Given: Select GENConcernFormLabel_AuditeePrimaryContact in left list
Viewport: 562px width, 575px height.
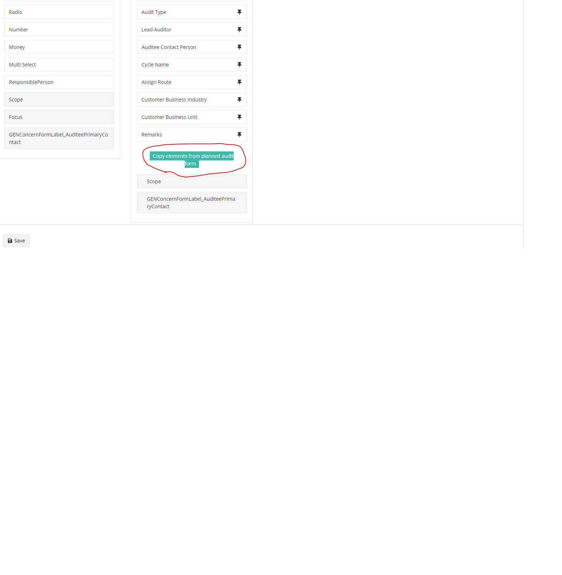Looking at the screenshot, I should pos(59,138).
